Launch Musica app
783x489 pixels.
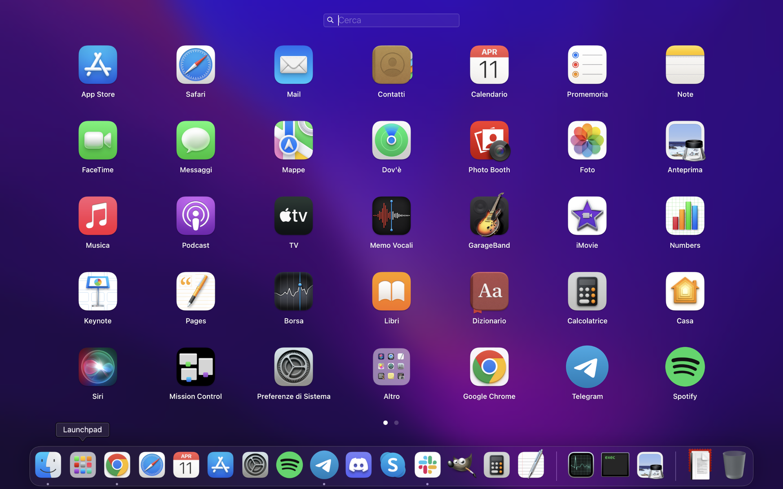pyautogui.click(x=98, y=216)
